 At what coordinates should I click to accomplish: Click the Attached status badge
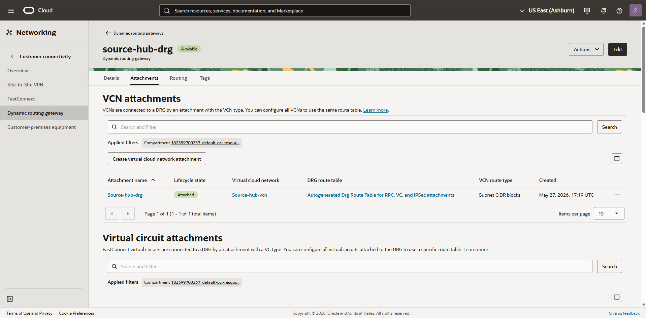coord(186,195)
